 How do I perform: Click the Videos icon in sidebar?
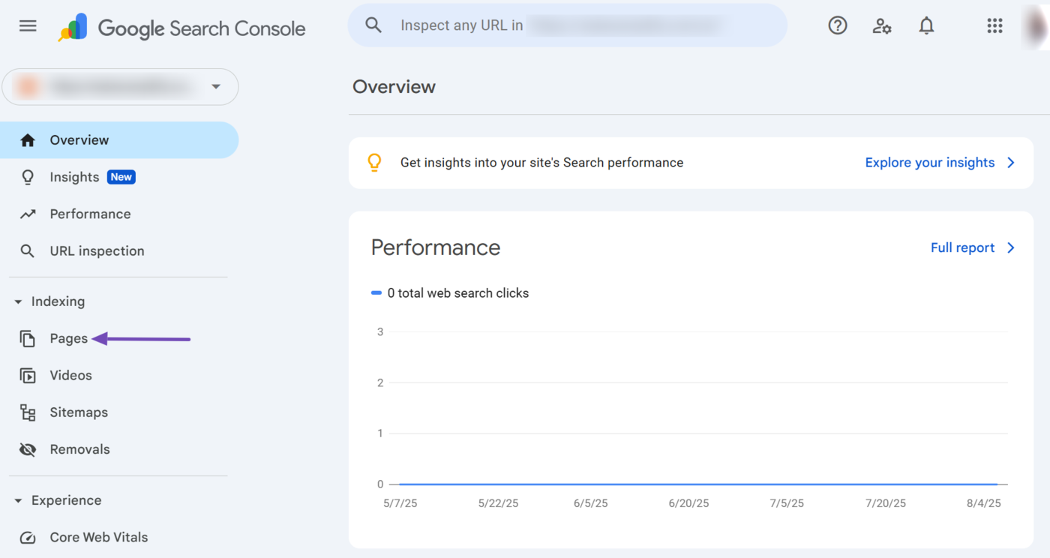[28, 376]
